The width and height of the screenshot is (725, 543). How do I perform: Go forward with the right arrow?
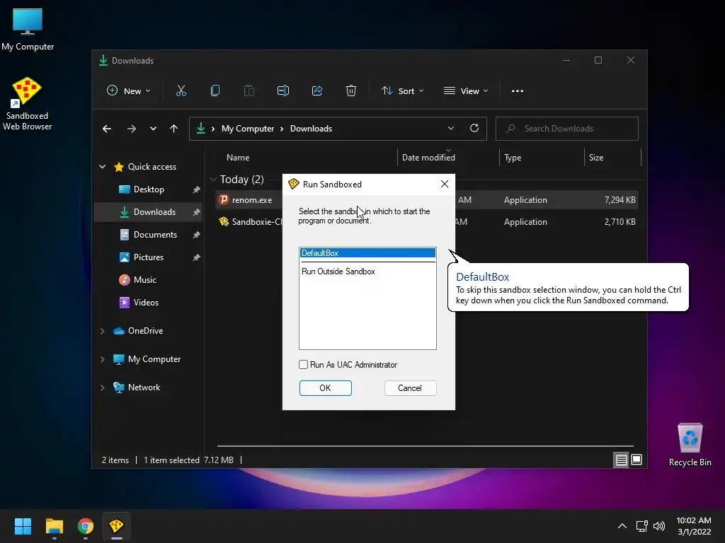click(132, 129)
